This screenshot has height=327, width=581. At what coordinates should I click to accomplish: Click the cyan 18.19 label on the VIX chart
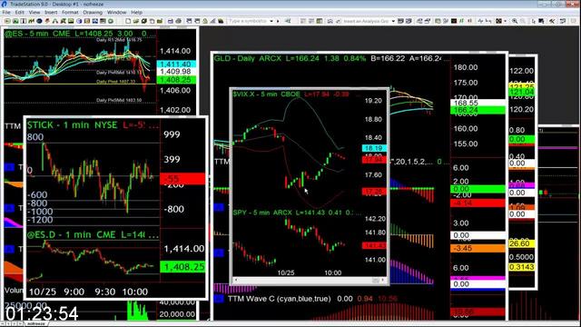point(374,148)
